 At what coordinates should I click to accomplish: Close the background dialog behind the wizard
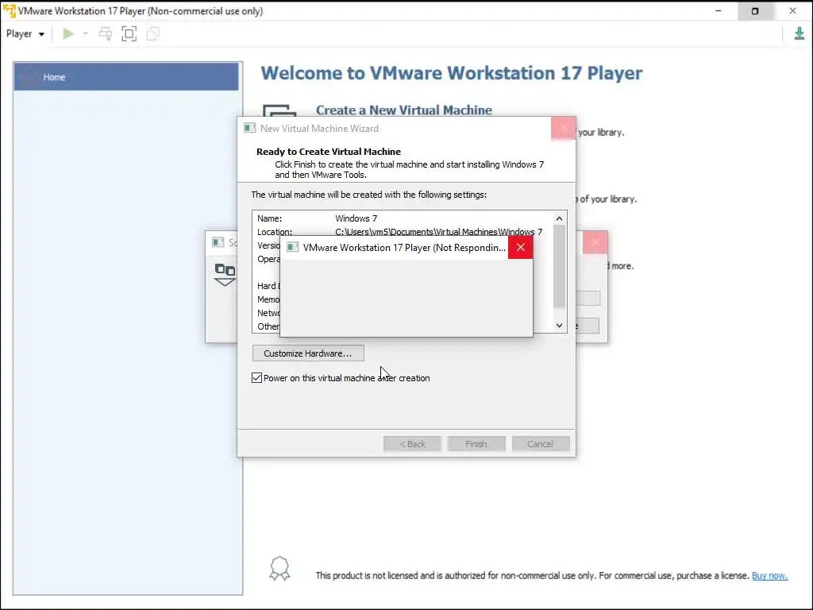pyautogui.click(x=595, y=242)
